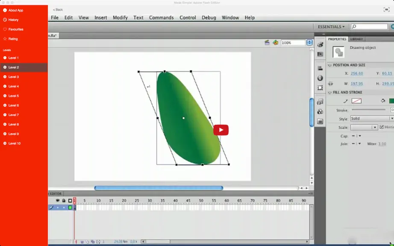Go Back using the Back link

coord(58,9)
